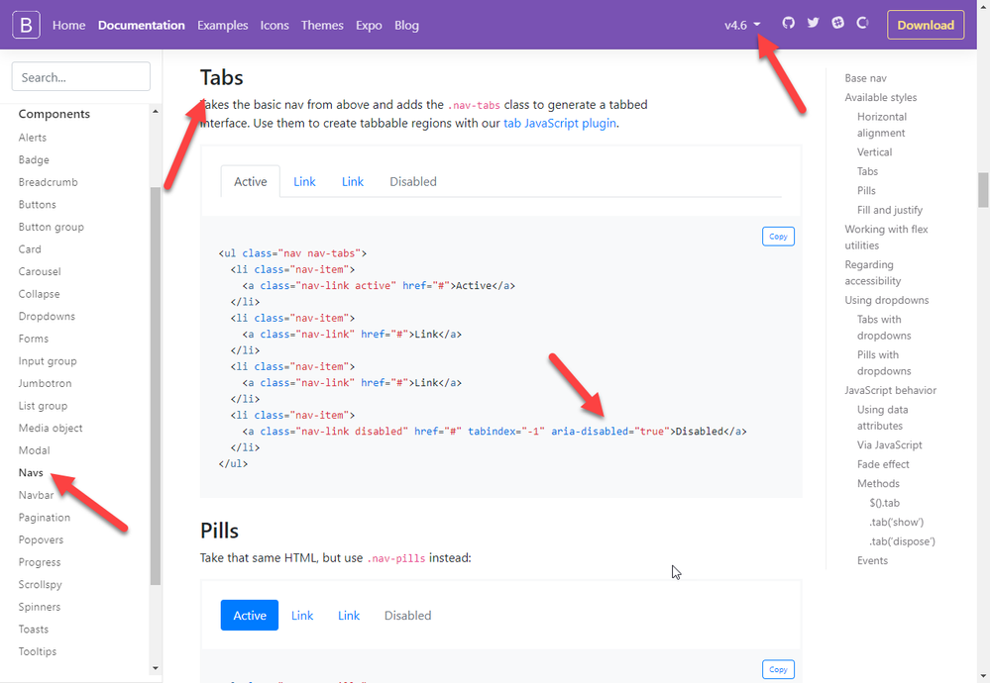The height and width of the screenshot is (683, 990).
Task: Open Dropdowns in the components sidebar
Action: (47, 317)
